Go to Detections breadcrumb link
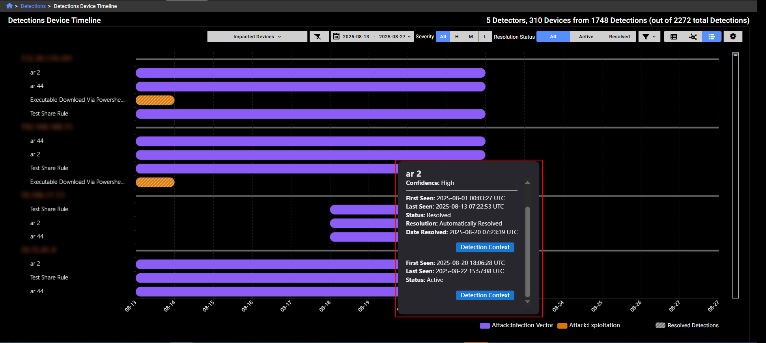Image resolution: width=766 pixels, height=343 pixels. [x=33, y=6]
